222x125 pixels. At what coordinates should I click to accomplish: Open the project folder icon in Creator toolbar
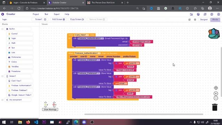tap(191, 14)
